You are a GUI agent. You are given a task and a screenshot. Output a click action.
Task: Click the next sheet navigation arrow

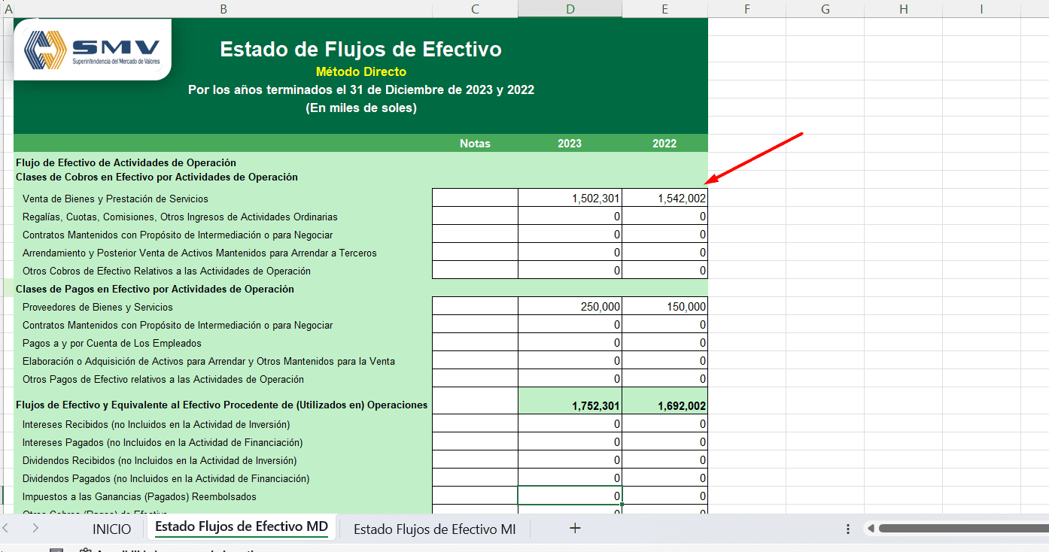[x=36, y=529]
